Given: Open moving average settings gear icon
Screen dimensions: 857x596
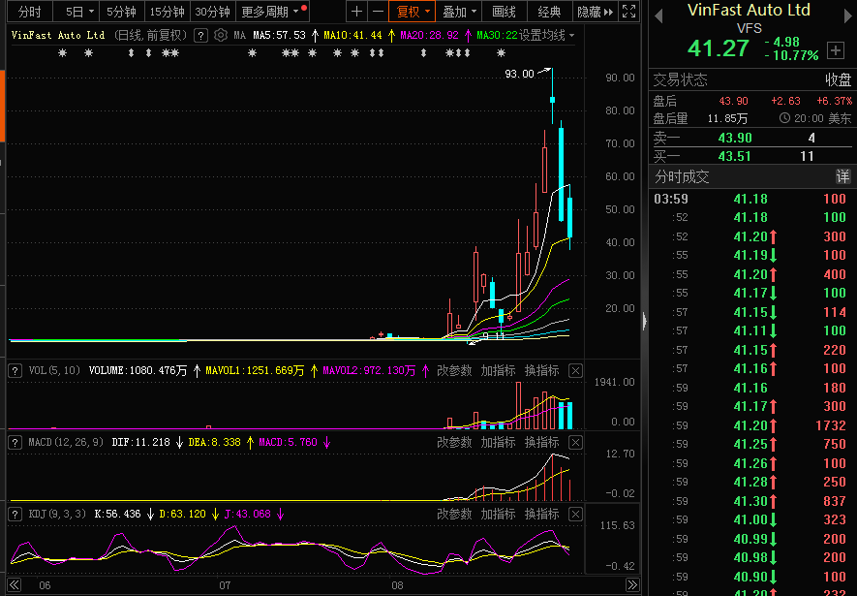Looking at the screenshot, I should [221, 36].
